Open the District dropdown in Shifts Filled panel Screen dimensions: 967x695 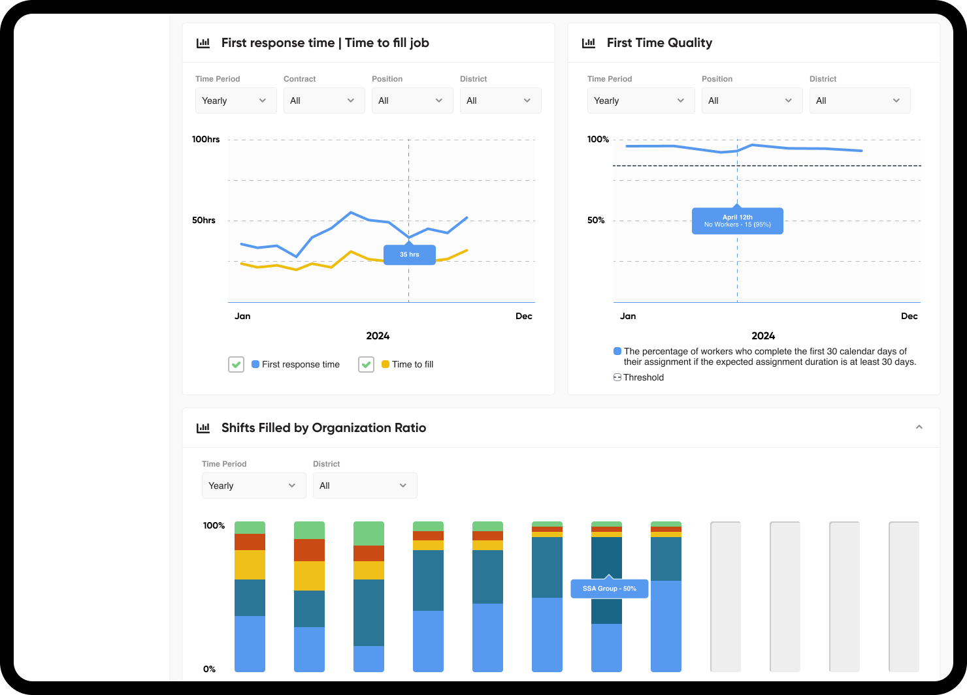coord(365,486)
